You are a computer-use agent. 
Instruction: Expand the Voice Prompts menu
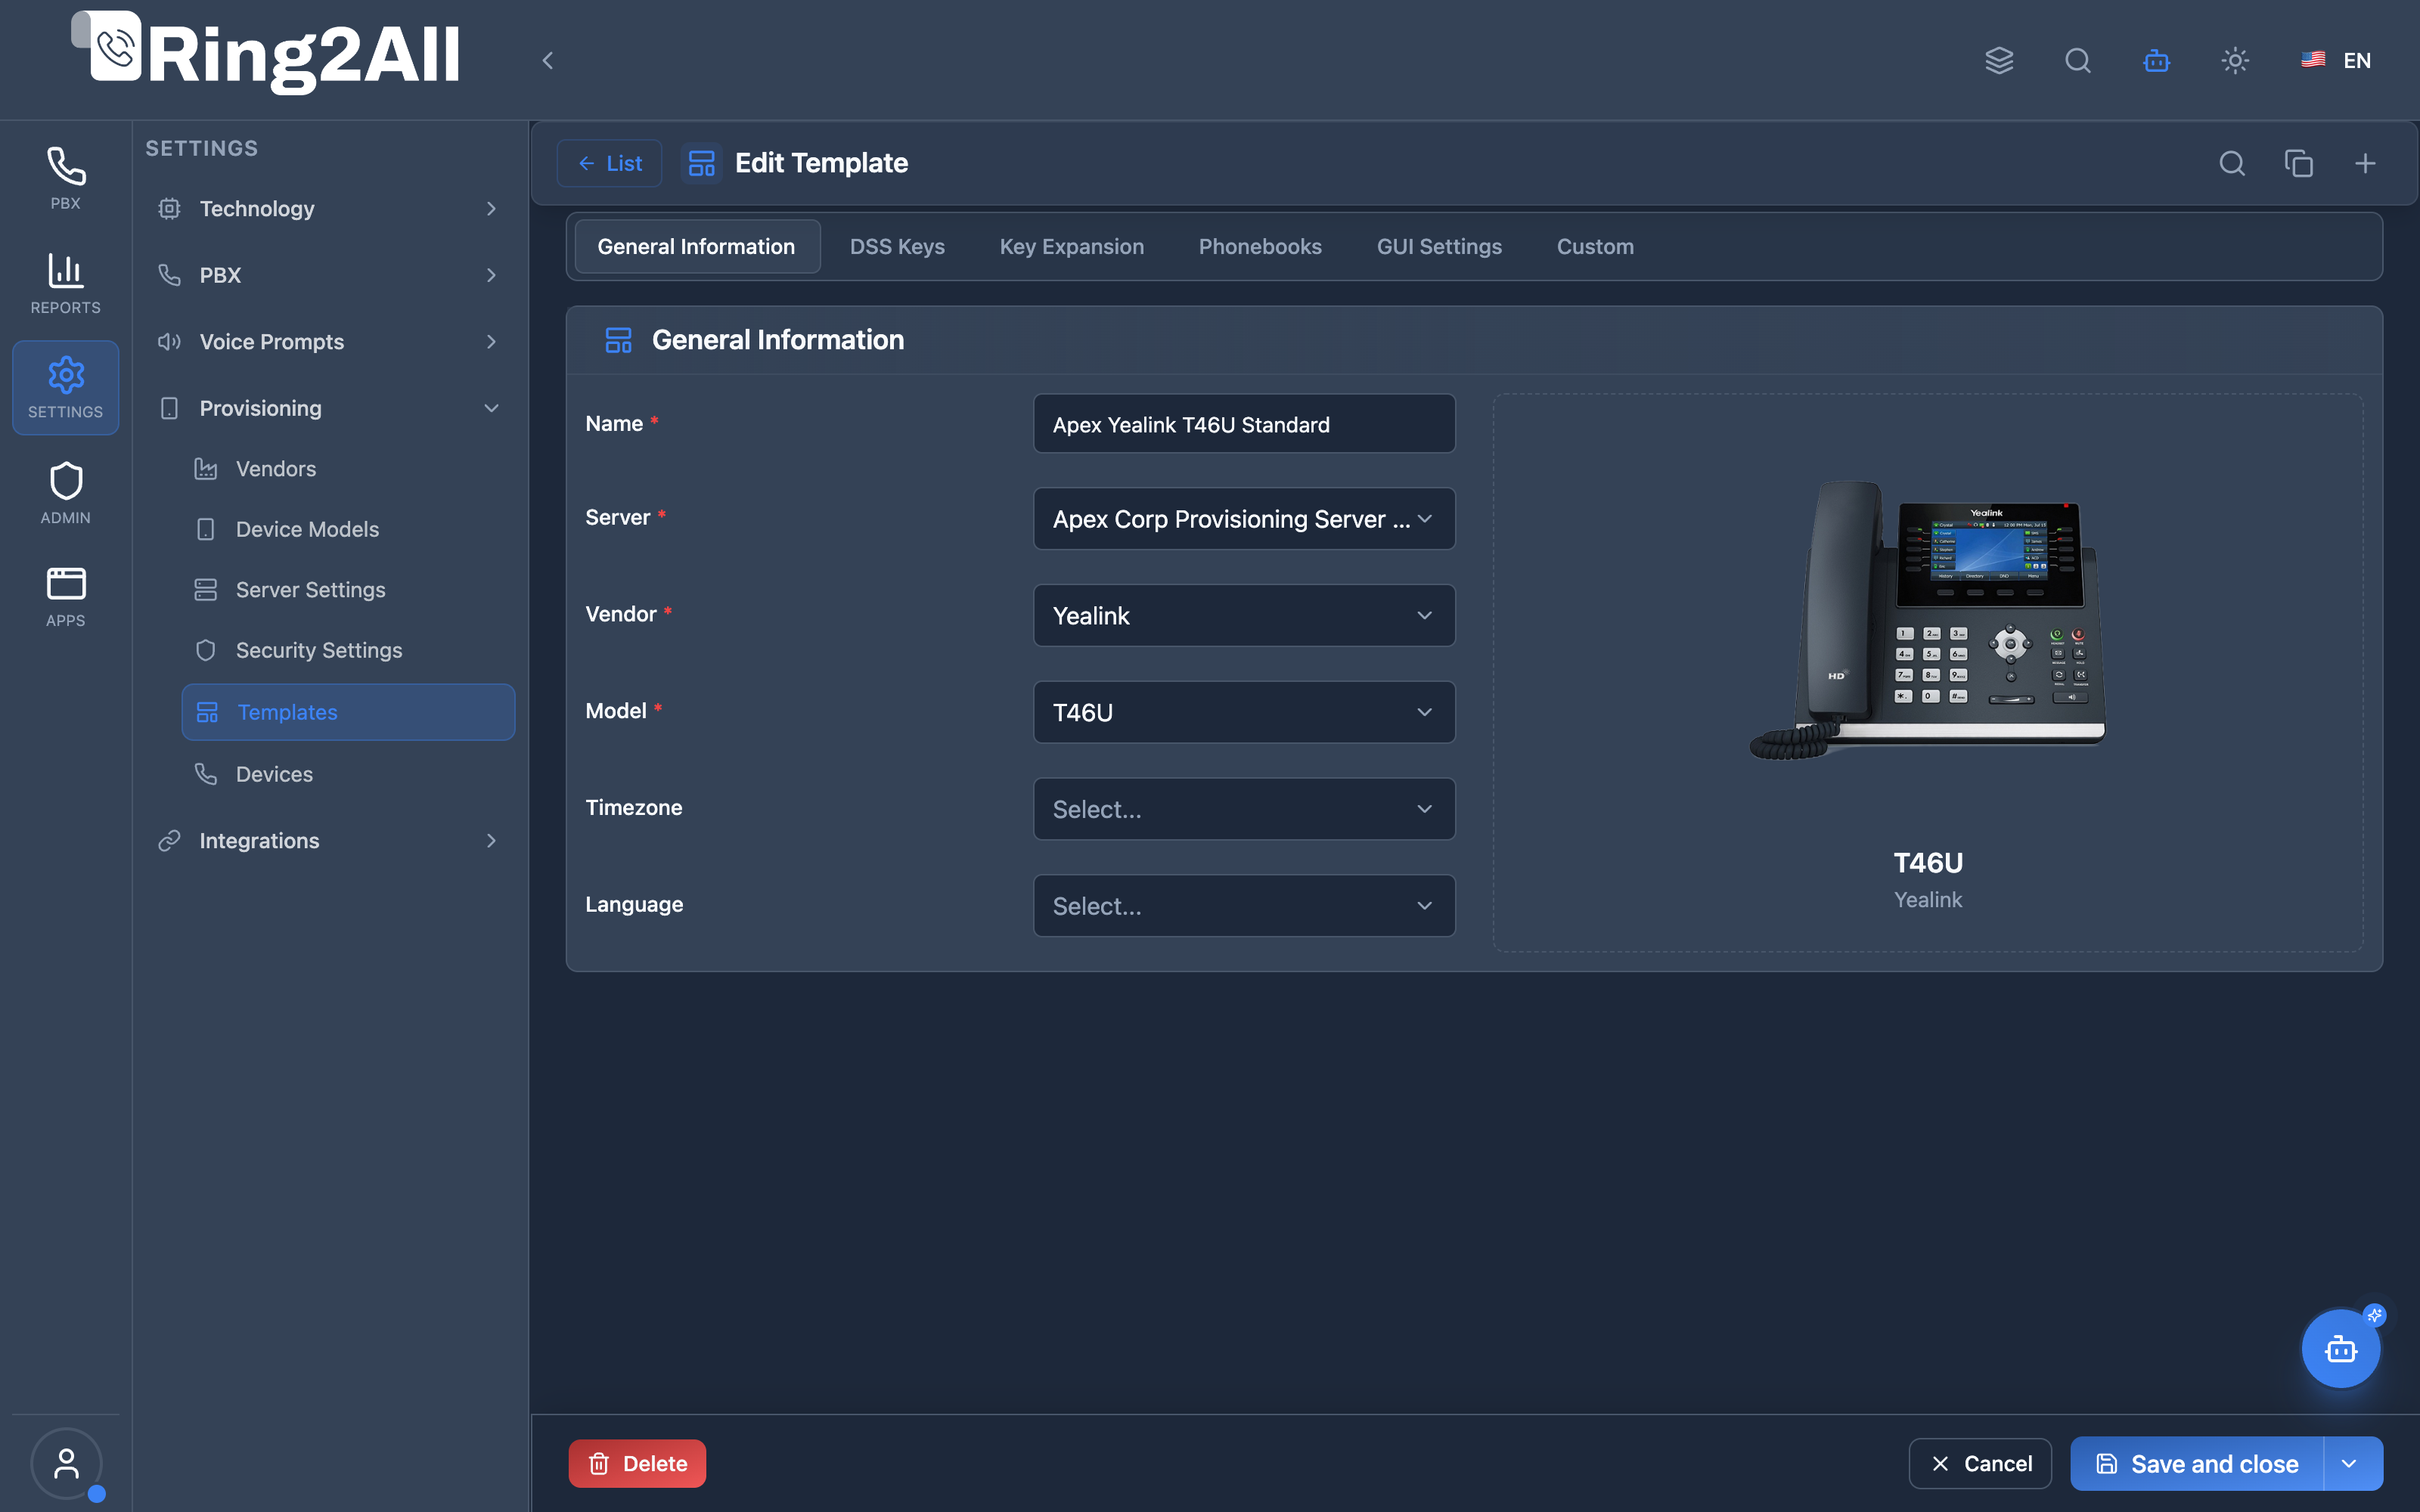click(329, 342)
